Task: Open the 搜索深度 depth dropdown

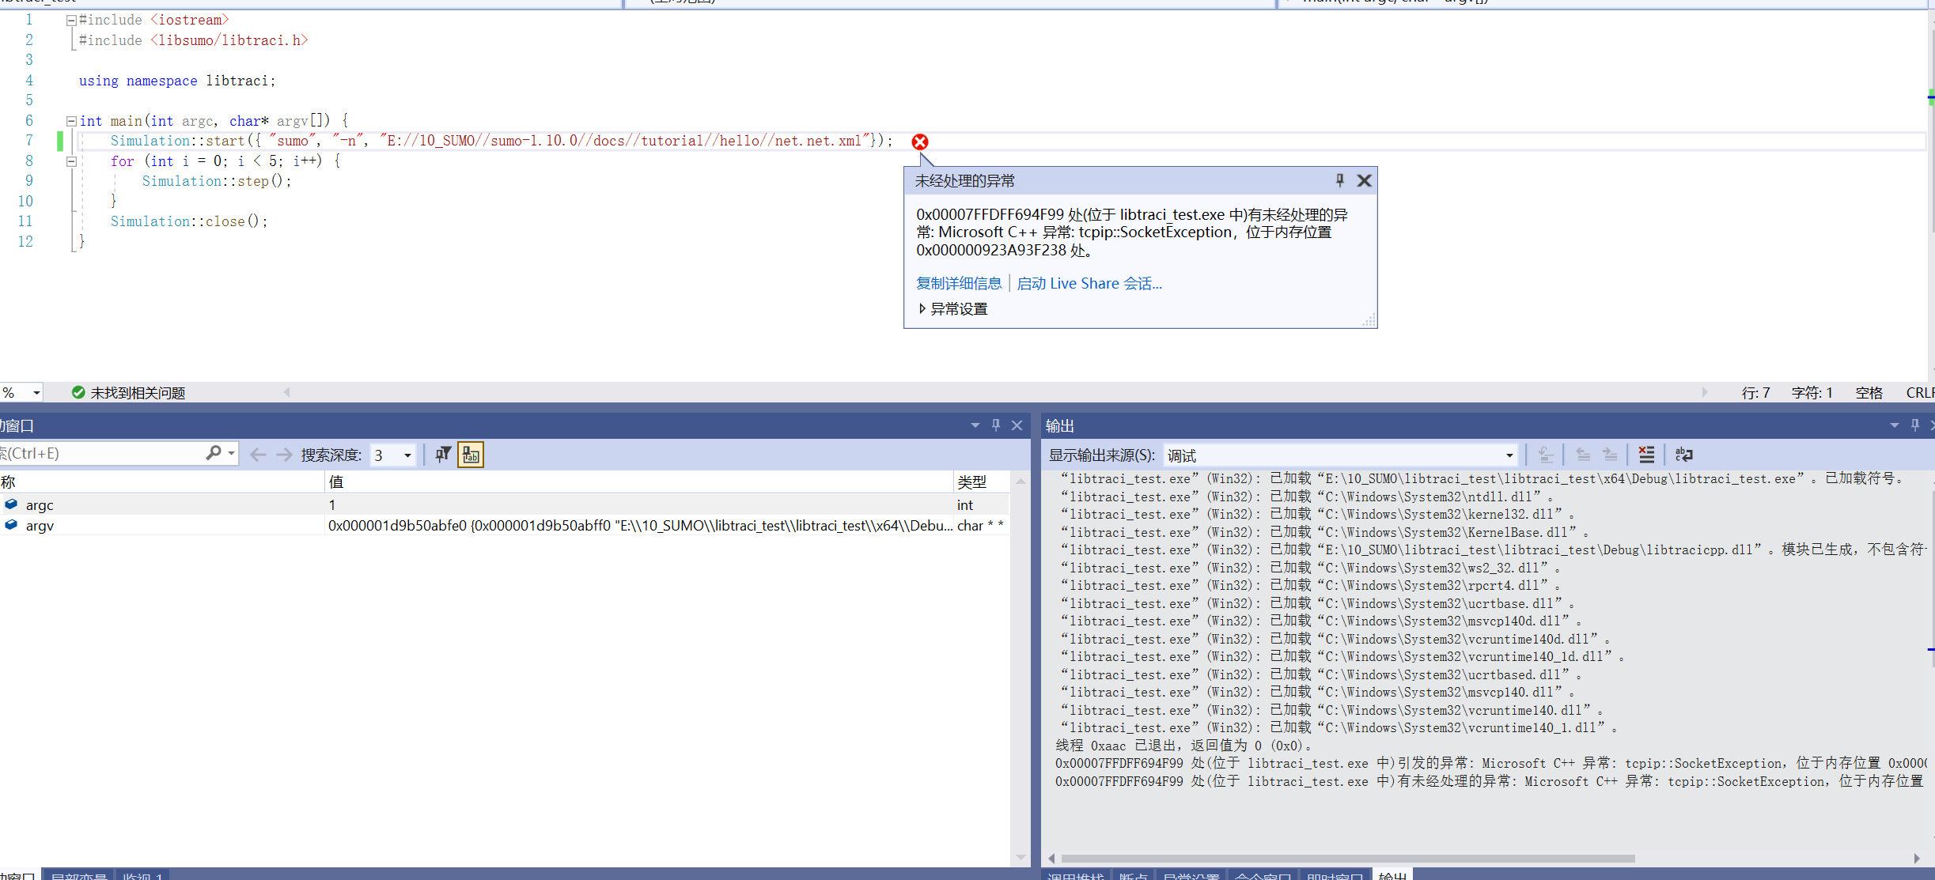Action: tap(405, 455)
